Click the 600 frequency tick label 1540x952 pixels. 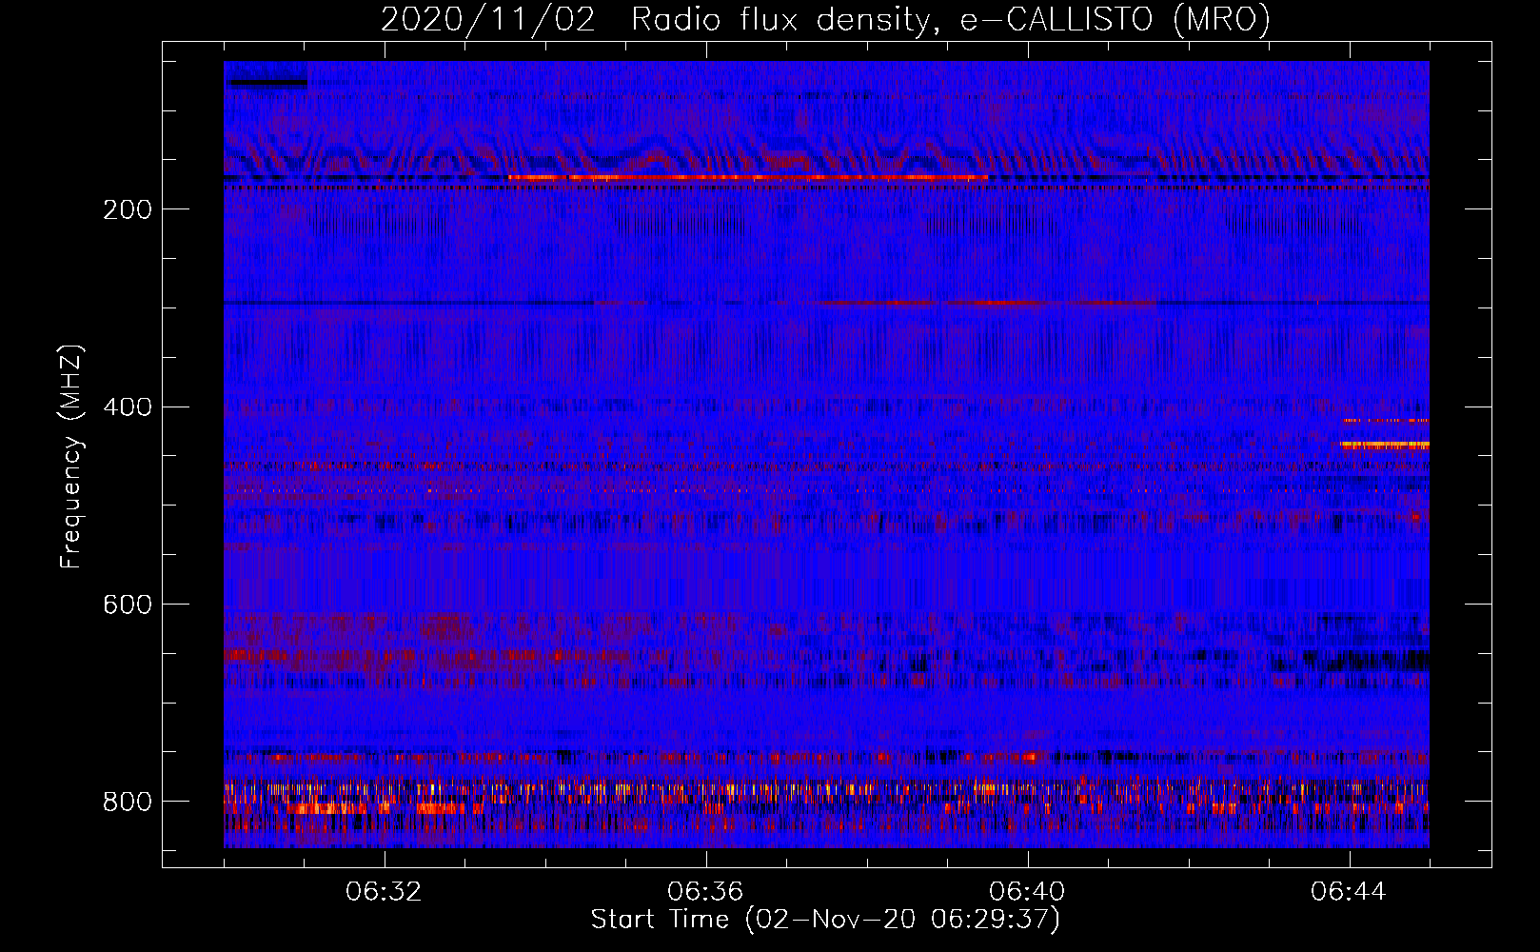pyautogui.click(x=128, y=605)
